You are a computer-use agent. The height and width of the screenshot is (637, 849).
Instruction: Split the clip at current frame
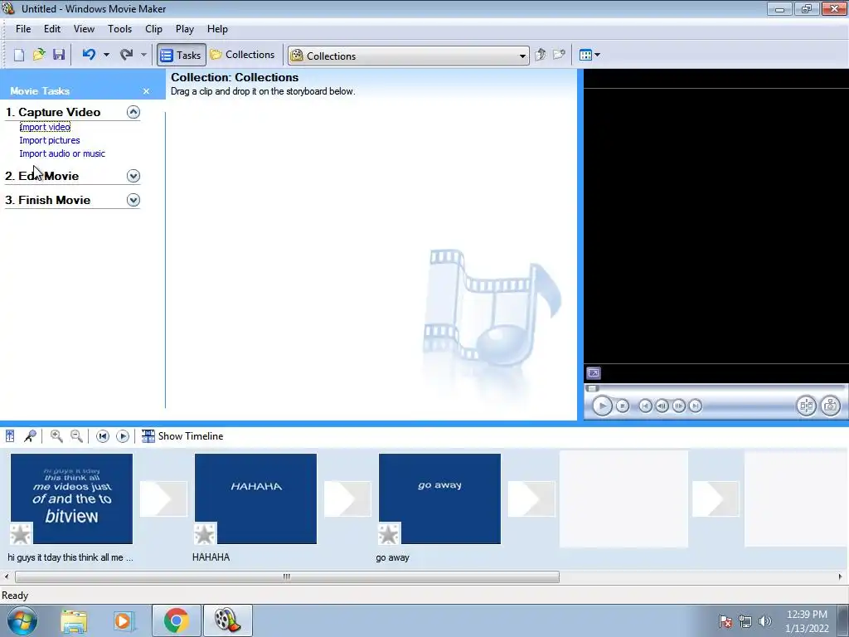[806, 406]
